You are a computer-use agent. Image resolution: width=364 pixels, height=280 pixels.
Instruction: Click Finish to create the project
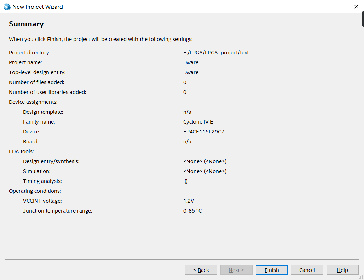(x=272, y=270)
